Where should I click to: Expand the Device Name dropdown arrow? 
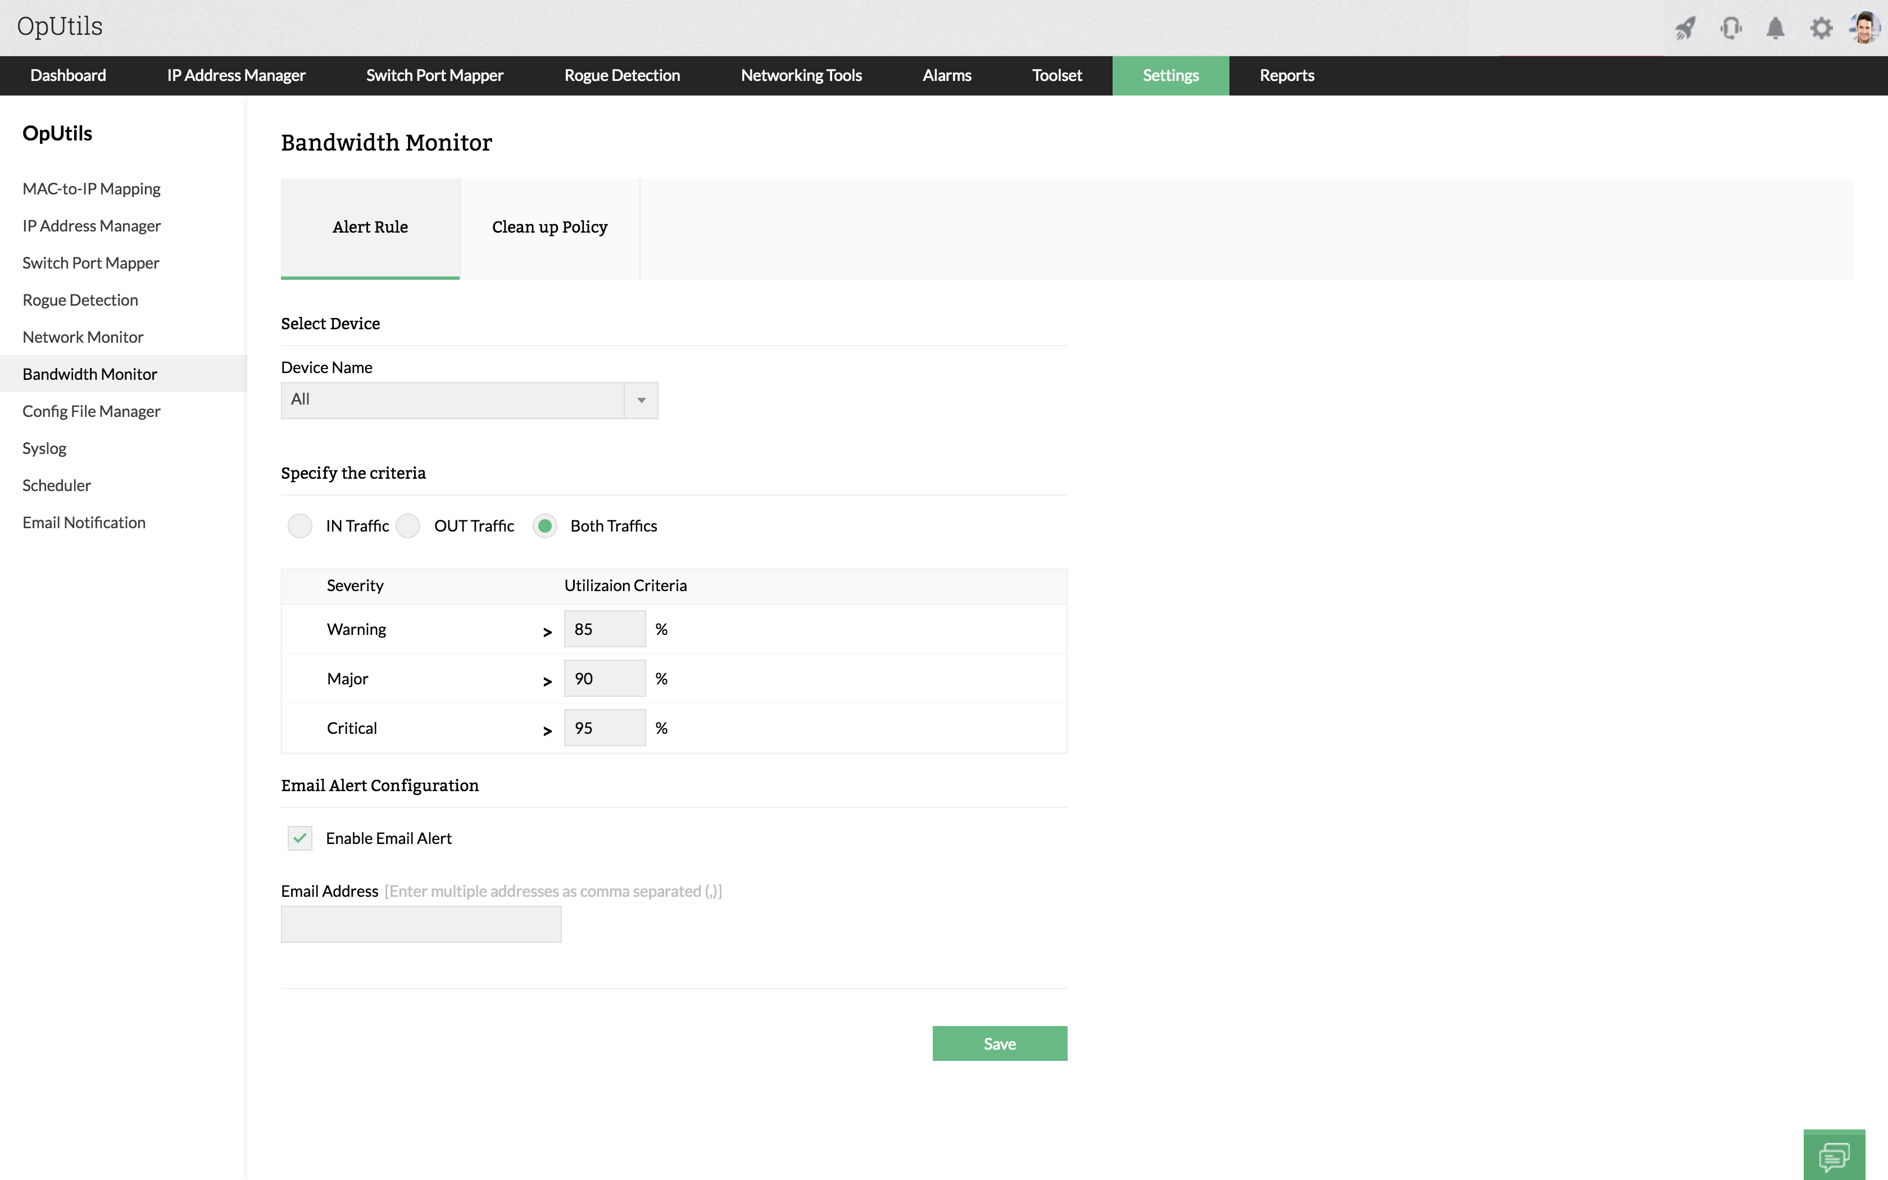click(641, 400)
